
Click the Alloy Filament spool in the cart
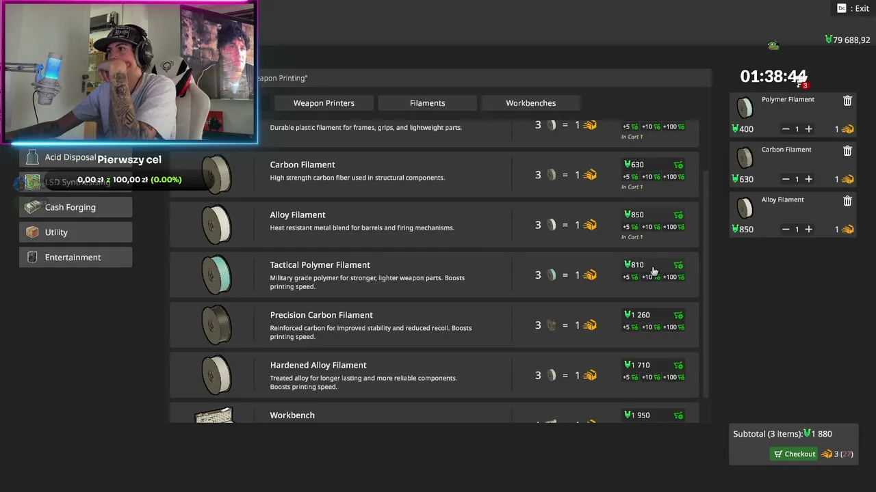pyautogui.click(x=745, y=207)
